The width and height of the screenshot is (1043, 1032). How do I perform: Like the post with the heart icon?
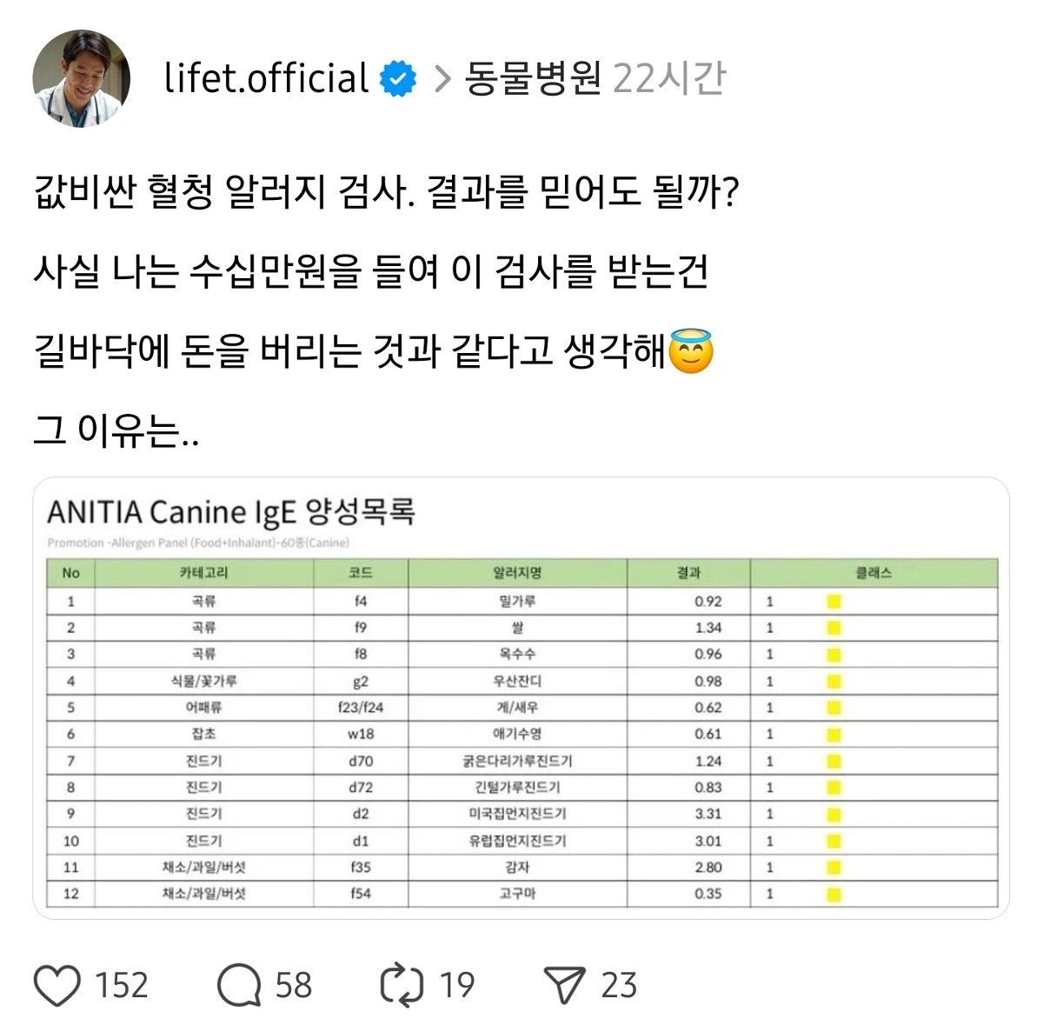[57, 985]
